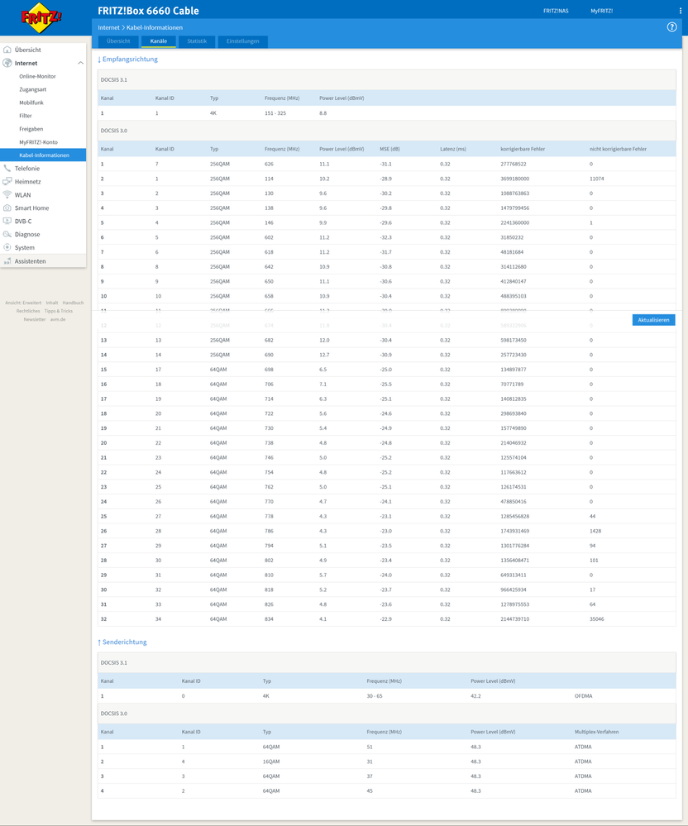
Task: Click the Assistenten icon in sidebar
Action: tap(7, 260)
